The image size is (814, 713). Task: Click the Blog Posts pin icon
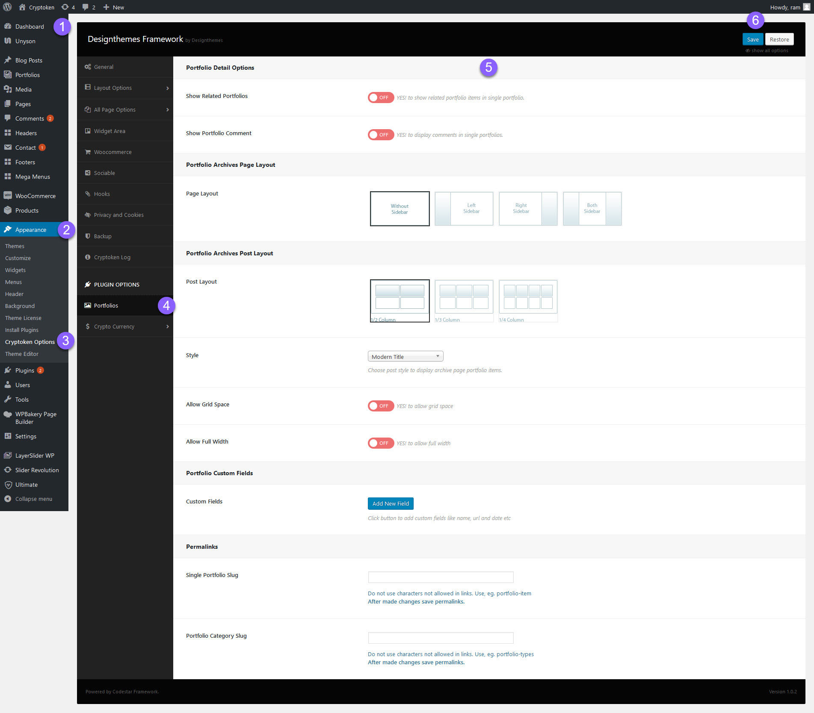pyautogui.click(x=8, y=60)
